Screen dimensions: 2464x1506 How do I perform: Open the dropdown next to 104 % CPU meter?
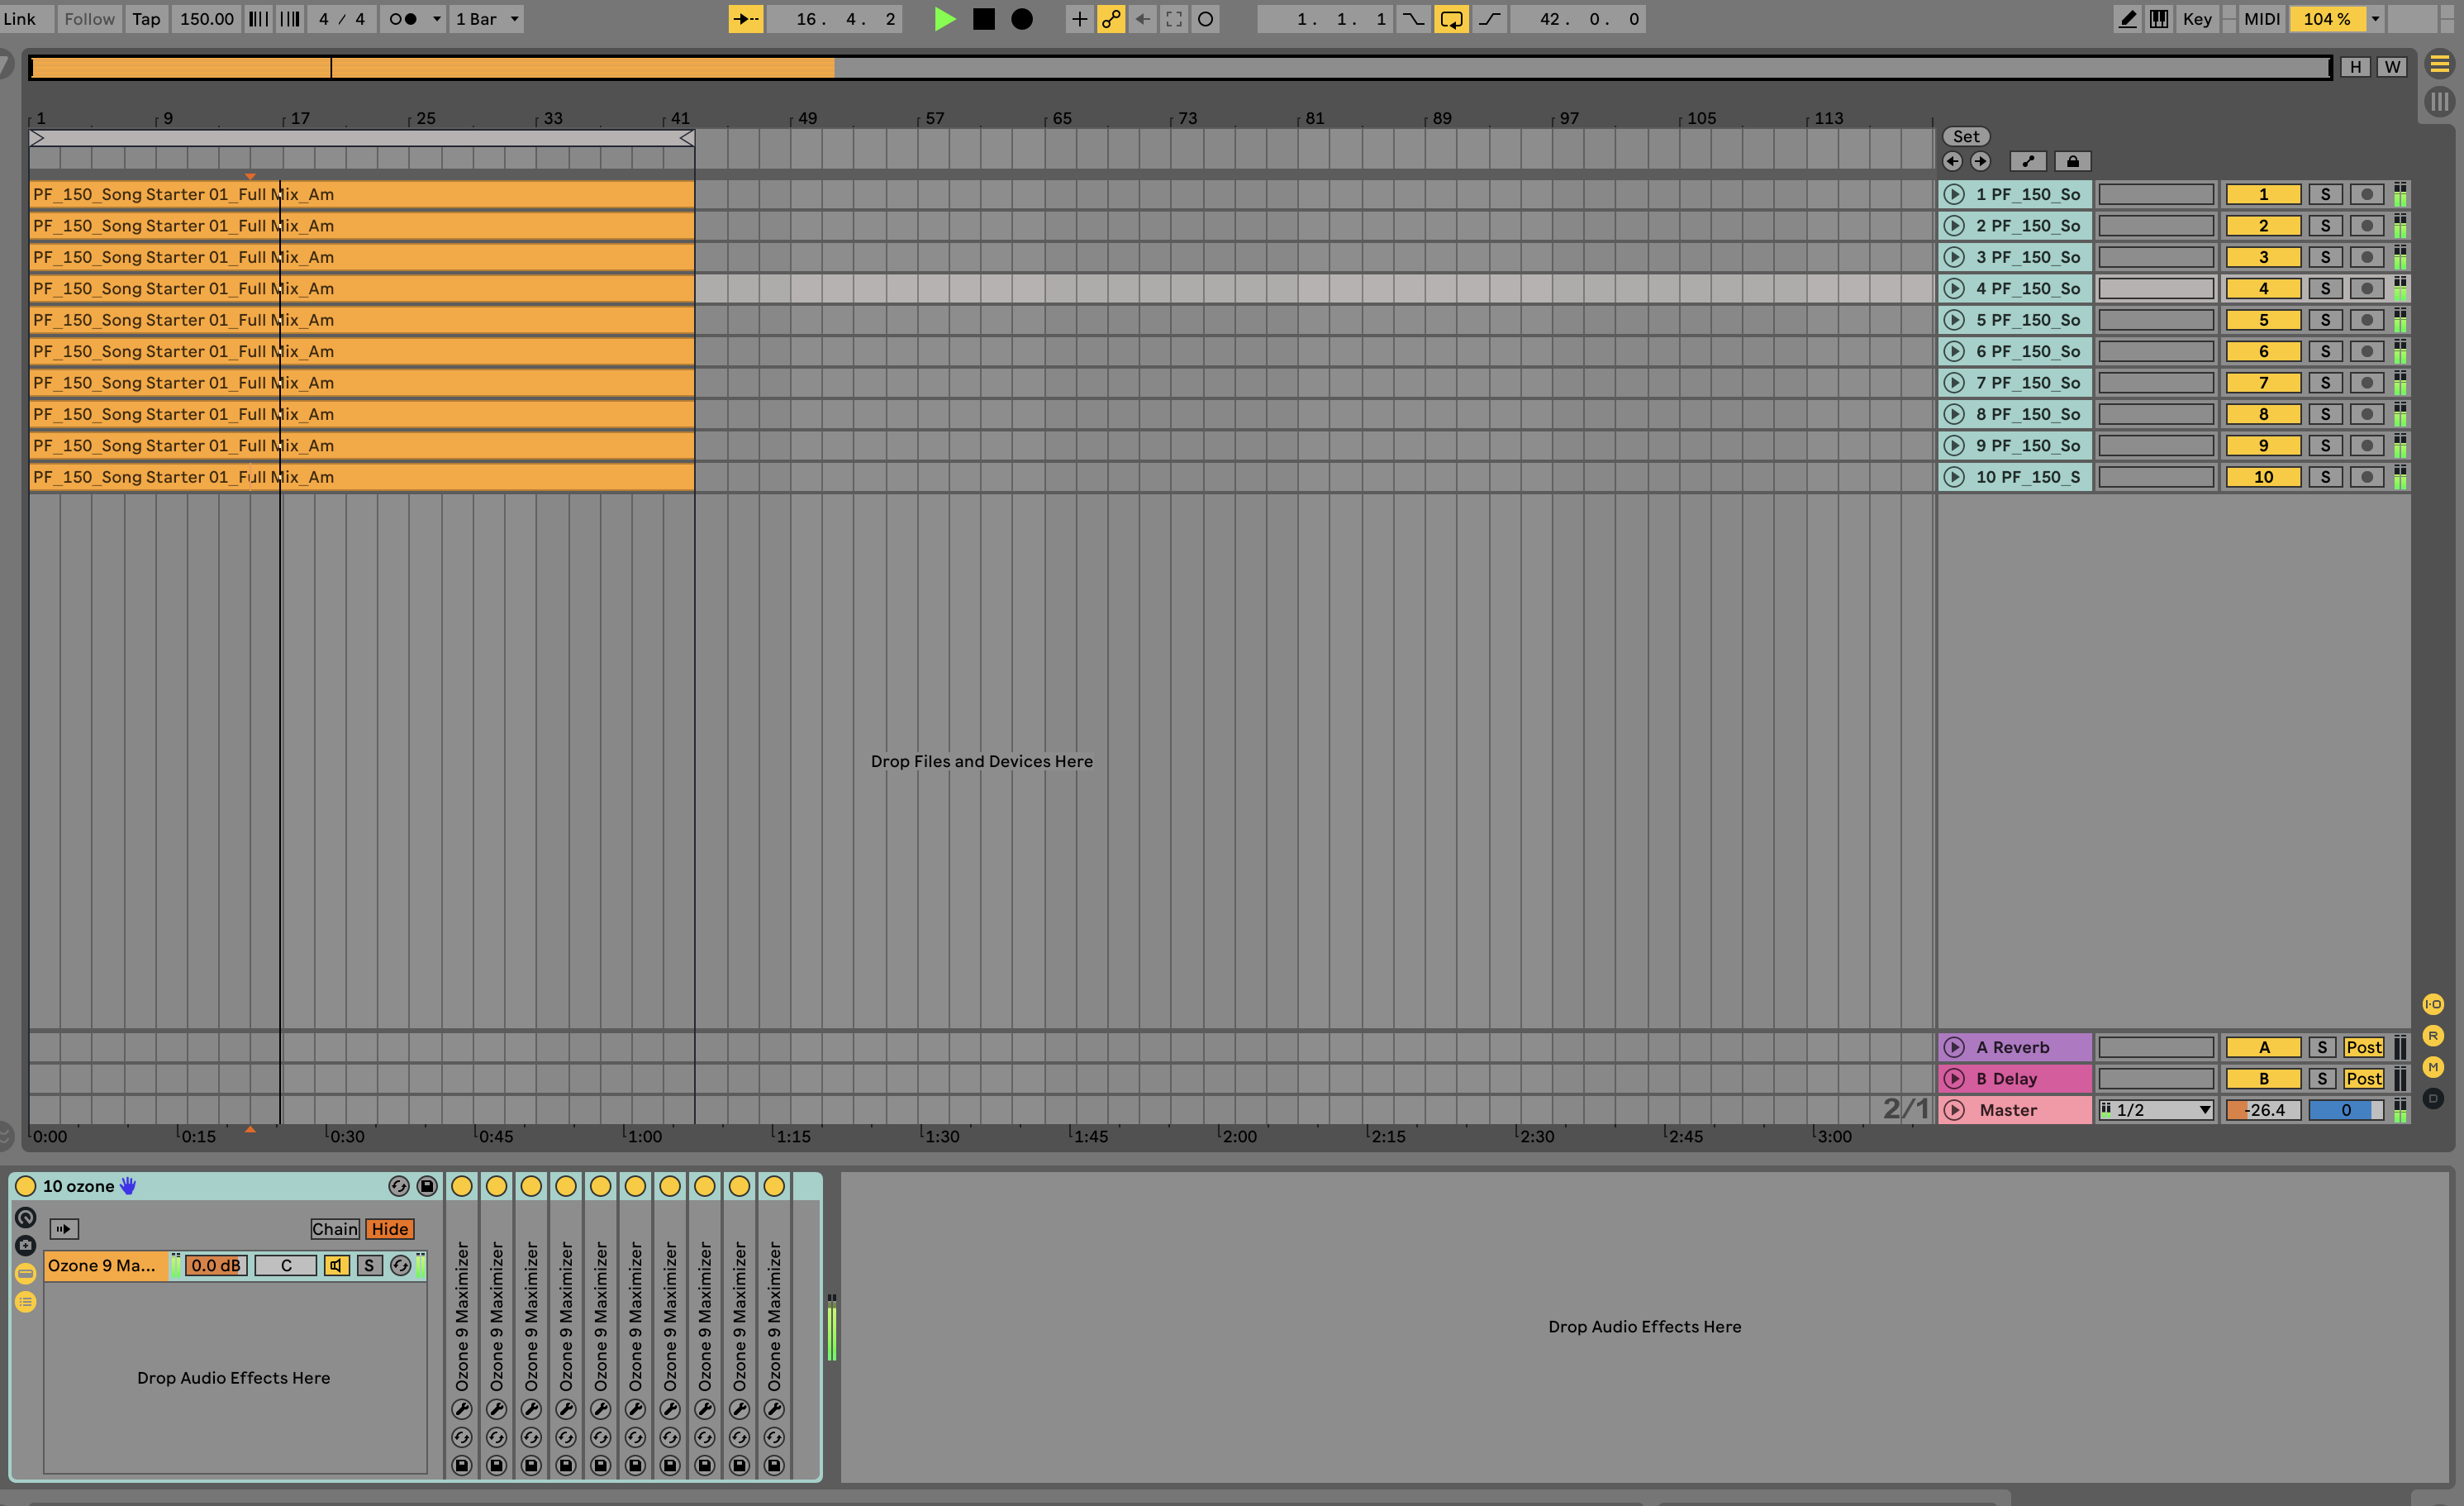click(2375, 19)
